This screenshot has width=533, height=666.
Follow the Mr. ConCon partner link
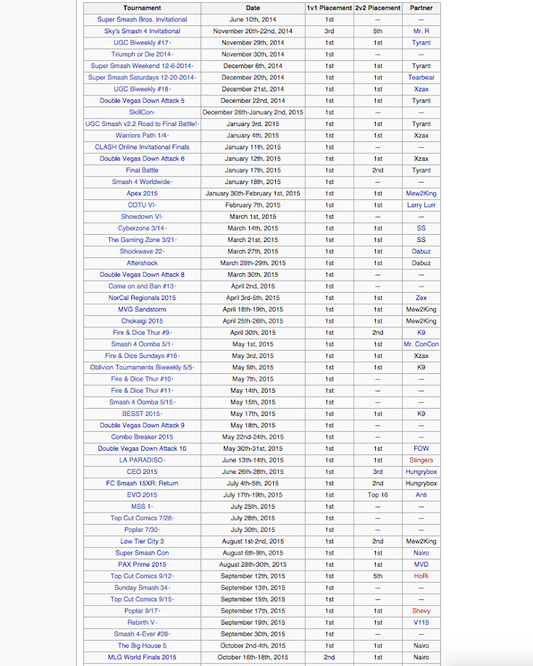tap(421, 344)
